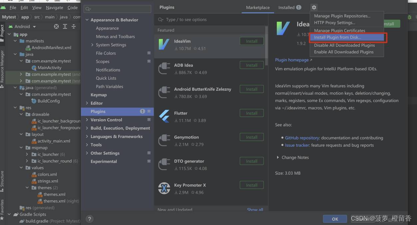Click the ic_launcher_background file icon
The width and height of the screenshot is (417, 225).
pyautogui.click(x=34, y=121)
